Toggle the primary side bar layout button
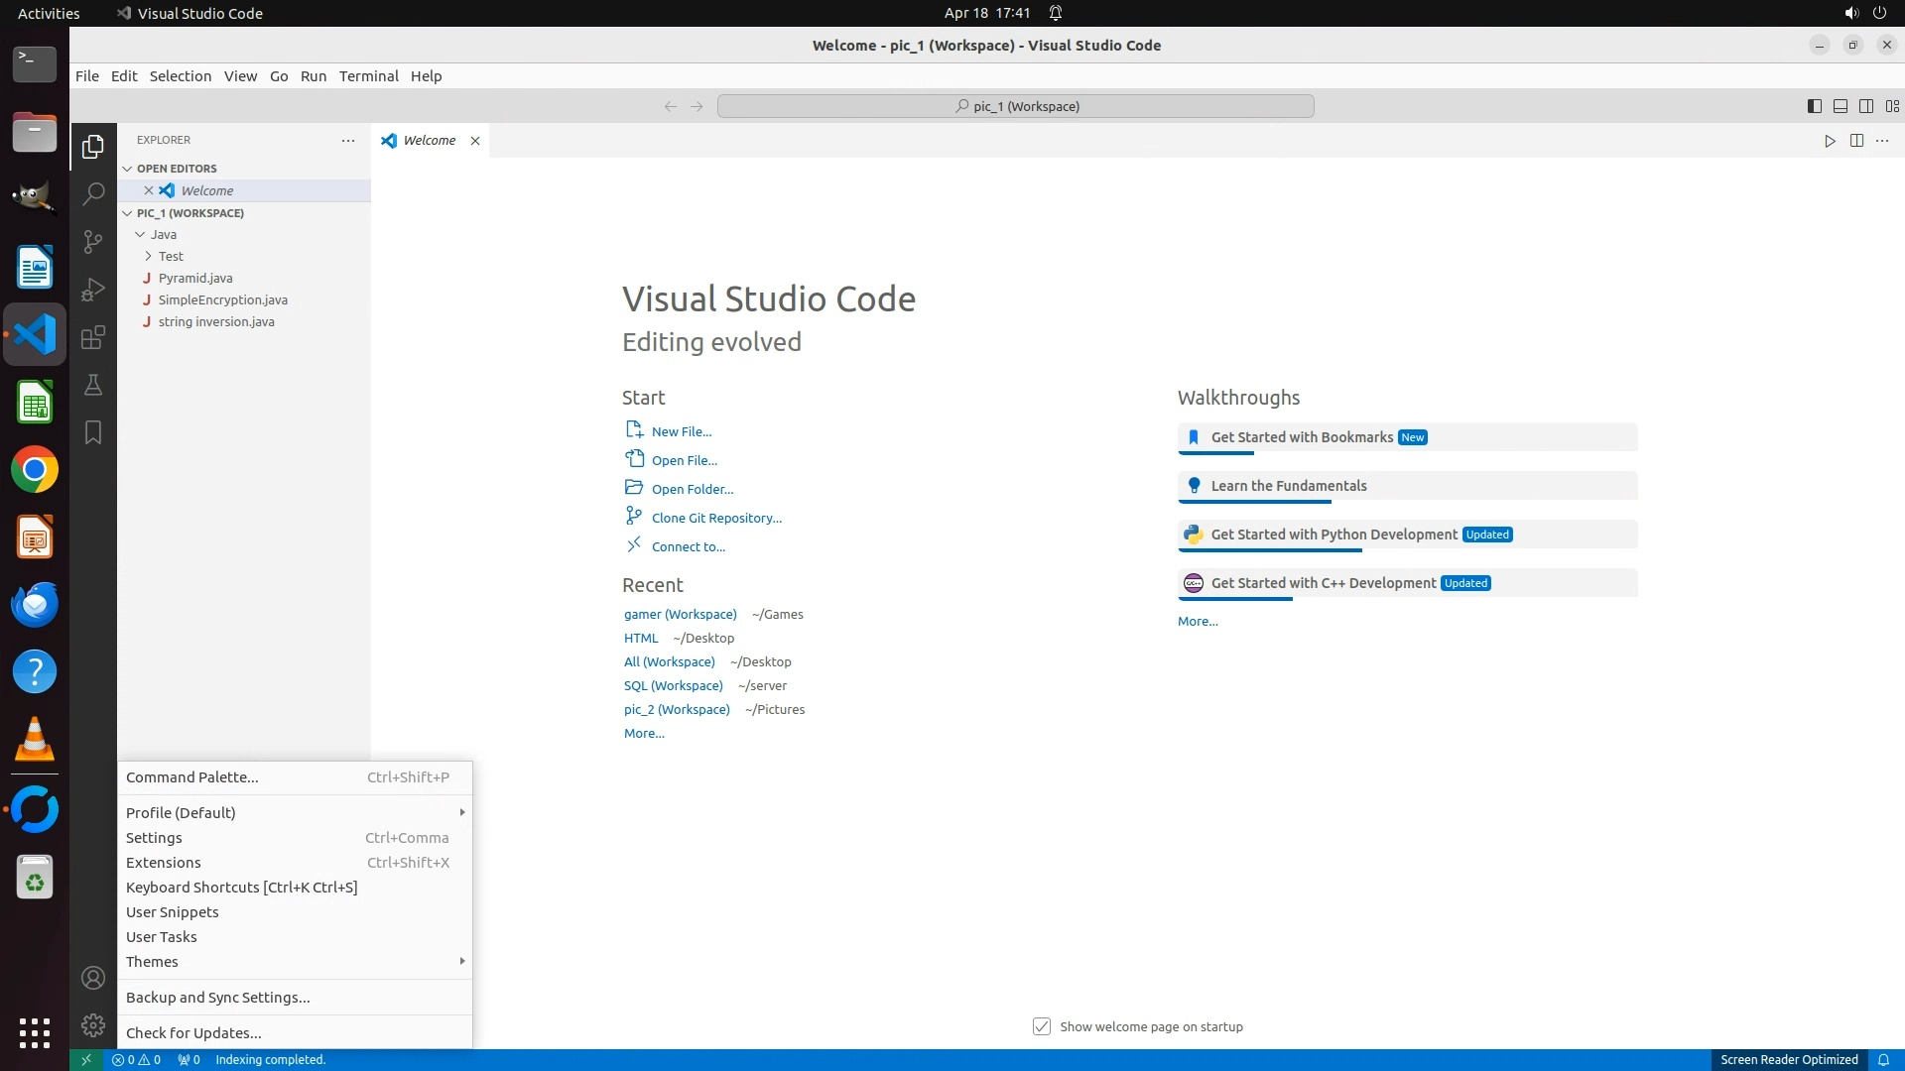 click(1814, 106)
